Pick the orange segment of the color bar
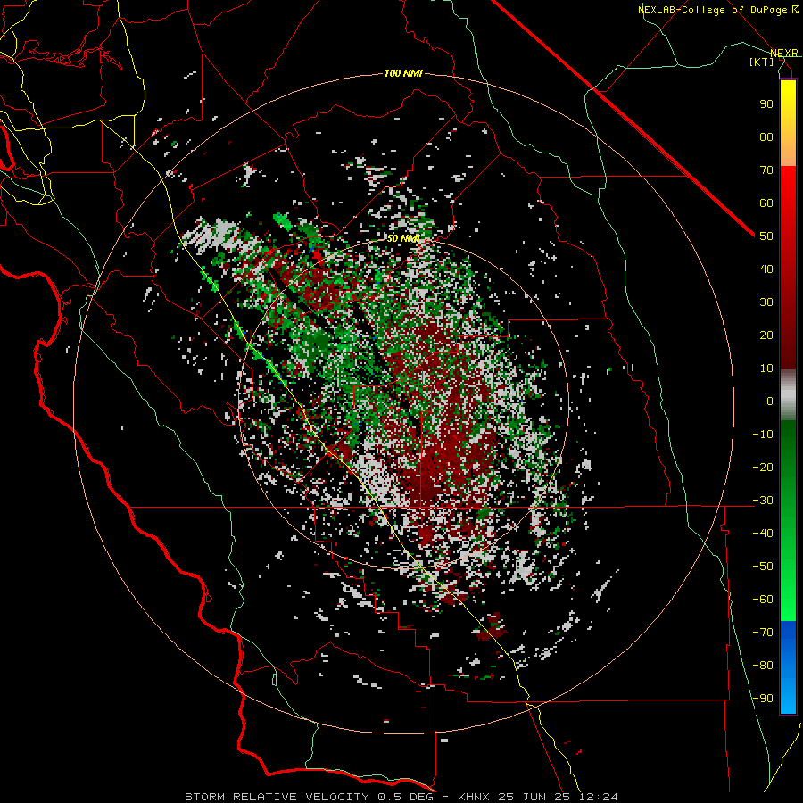 coord(788,148)
